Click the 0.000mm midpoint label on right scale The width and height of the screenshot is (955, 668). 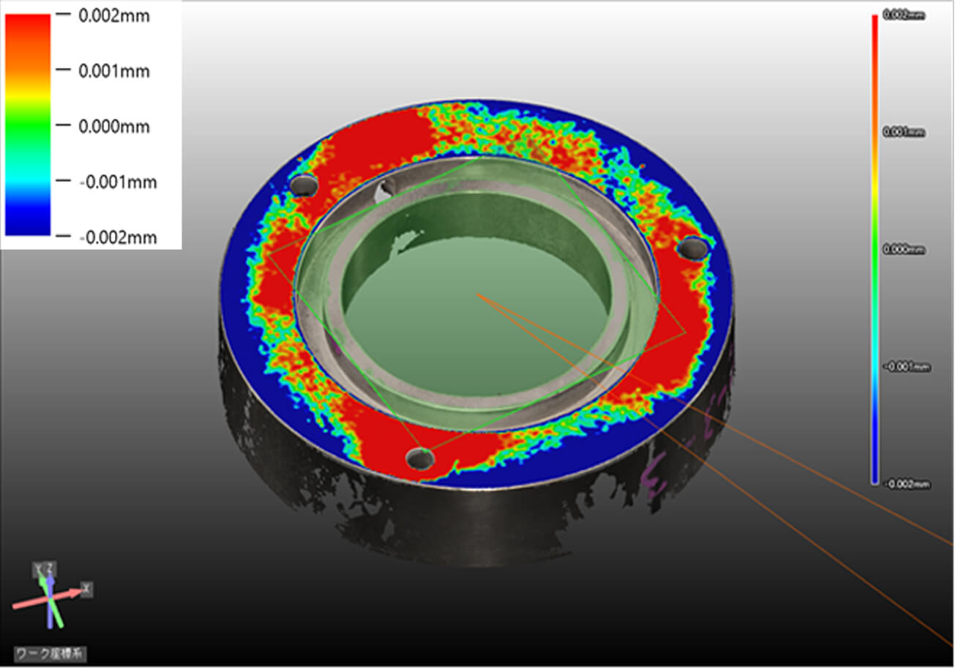click(905, 250)
